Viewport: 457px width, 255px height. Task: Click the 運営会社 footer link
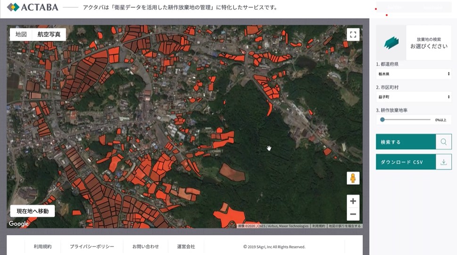(186, 246)
